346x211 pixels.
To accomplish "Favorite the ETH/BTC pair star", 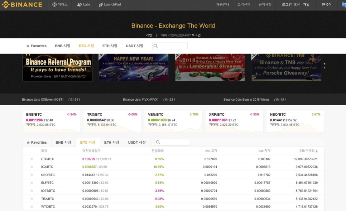I will tap(32, 159).
